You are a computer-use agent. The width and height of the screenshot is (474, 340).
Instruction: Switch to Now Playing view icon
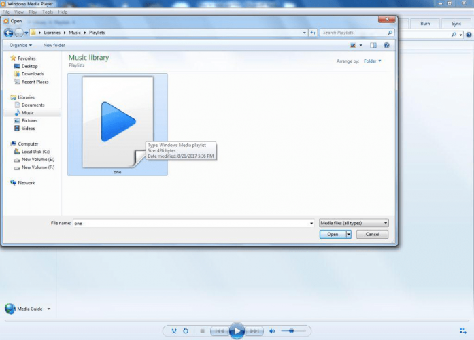(463, 331)
